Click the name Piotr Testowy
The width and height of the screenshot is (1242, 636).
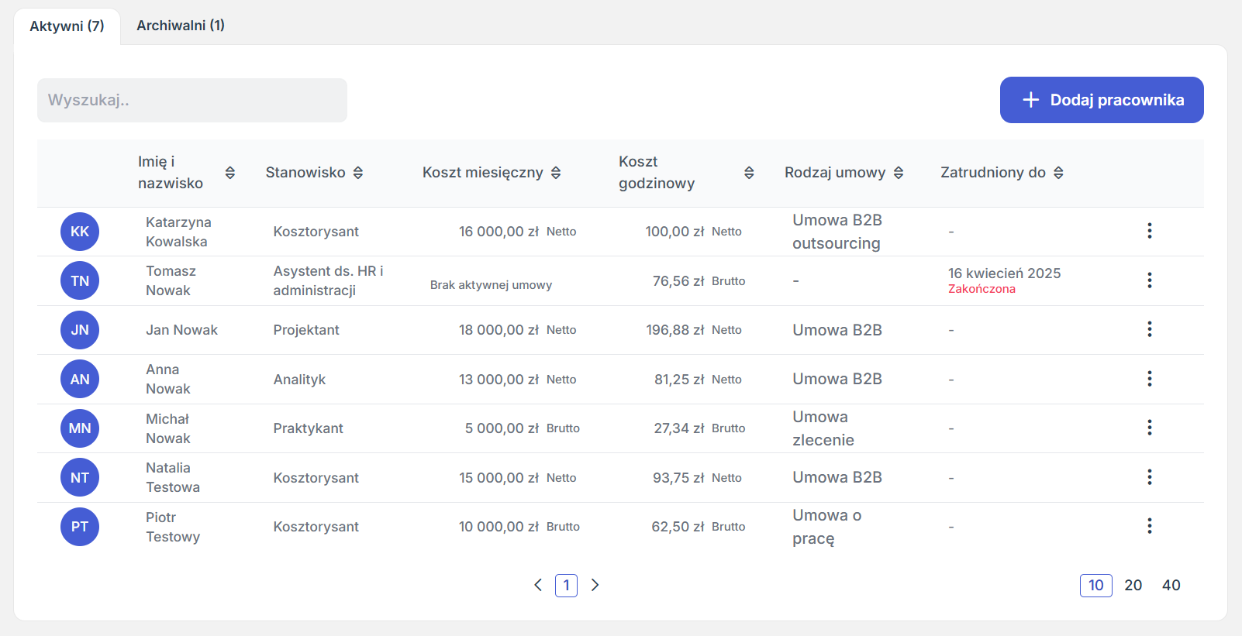click(x=173, y=527)
